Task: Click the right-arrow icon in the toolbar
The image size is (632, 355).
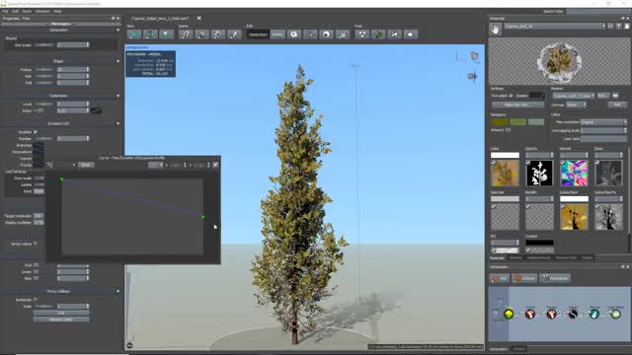Action: point(411,35)
